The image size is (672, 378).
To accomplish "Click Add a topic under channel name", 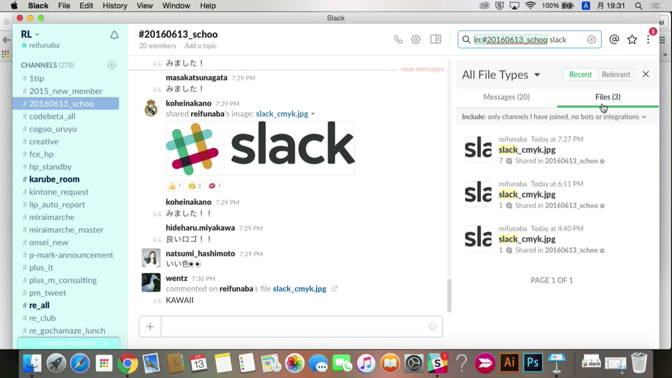I will click(201, 46).
